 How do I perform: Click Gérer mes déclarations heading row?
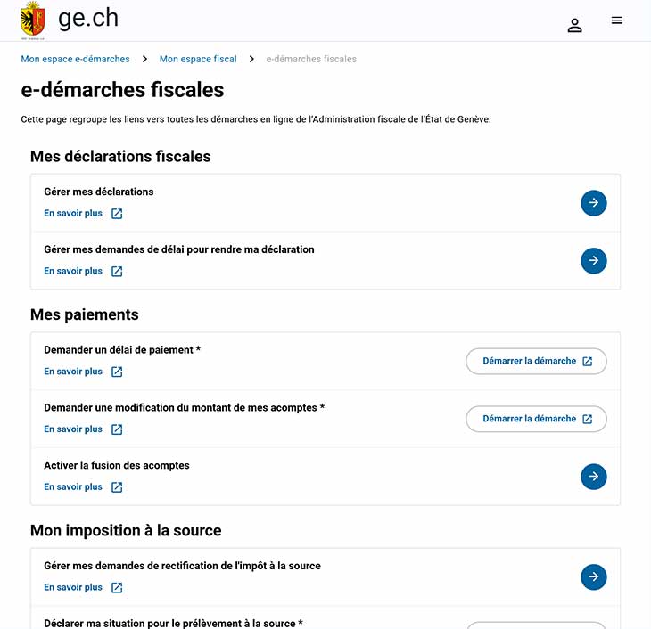coord(325,203)
